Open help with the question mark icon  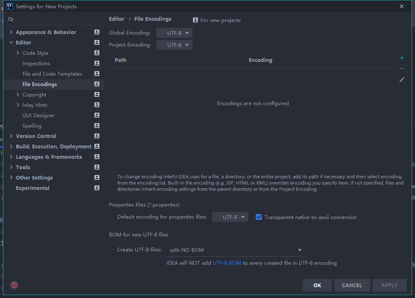pos(14,285)
